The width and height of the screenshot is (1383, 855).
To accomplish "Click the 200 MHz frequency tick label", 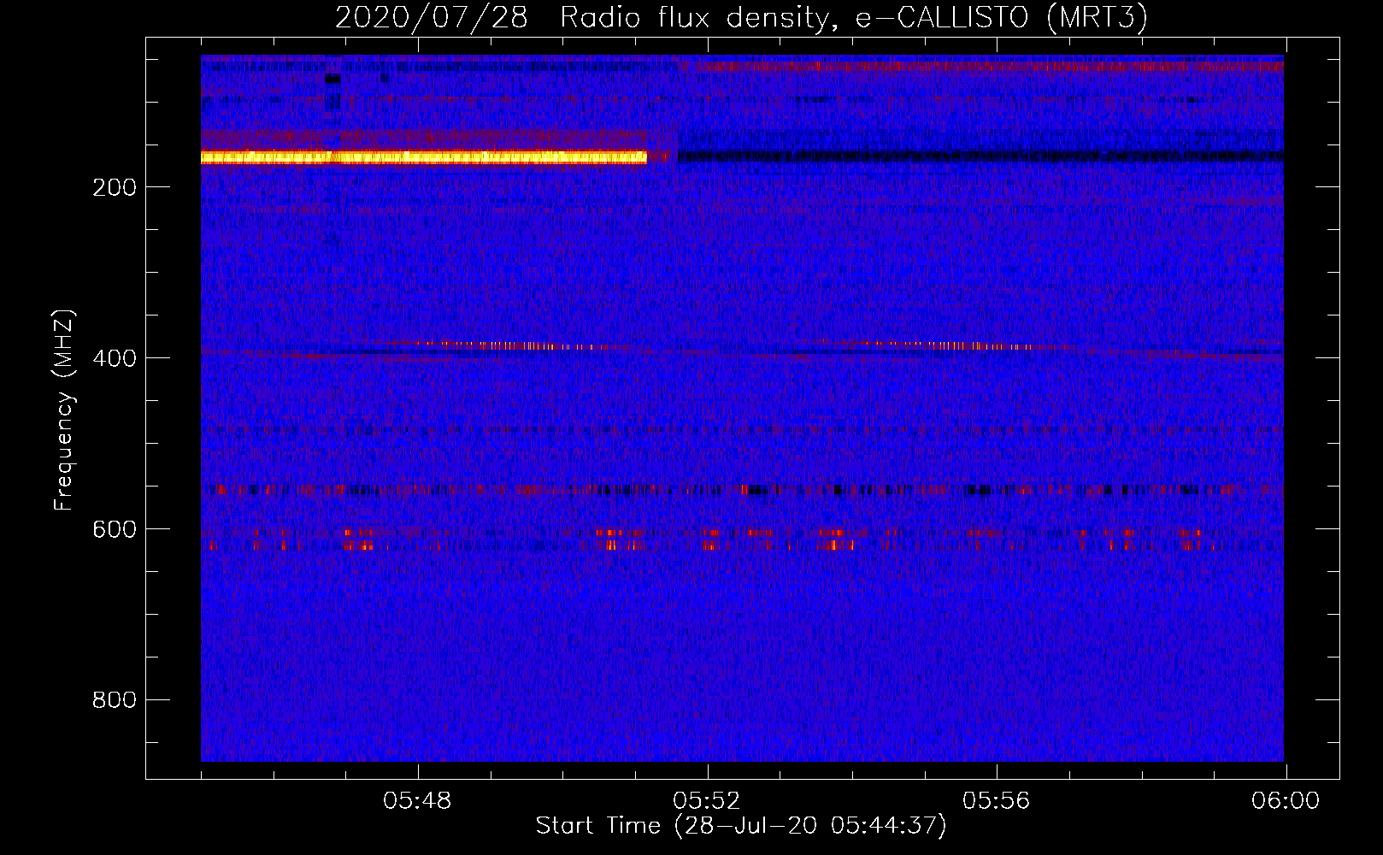I will click(115, 187).
